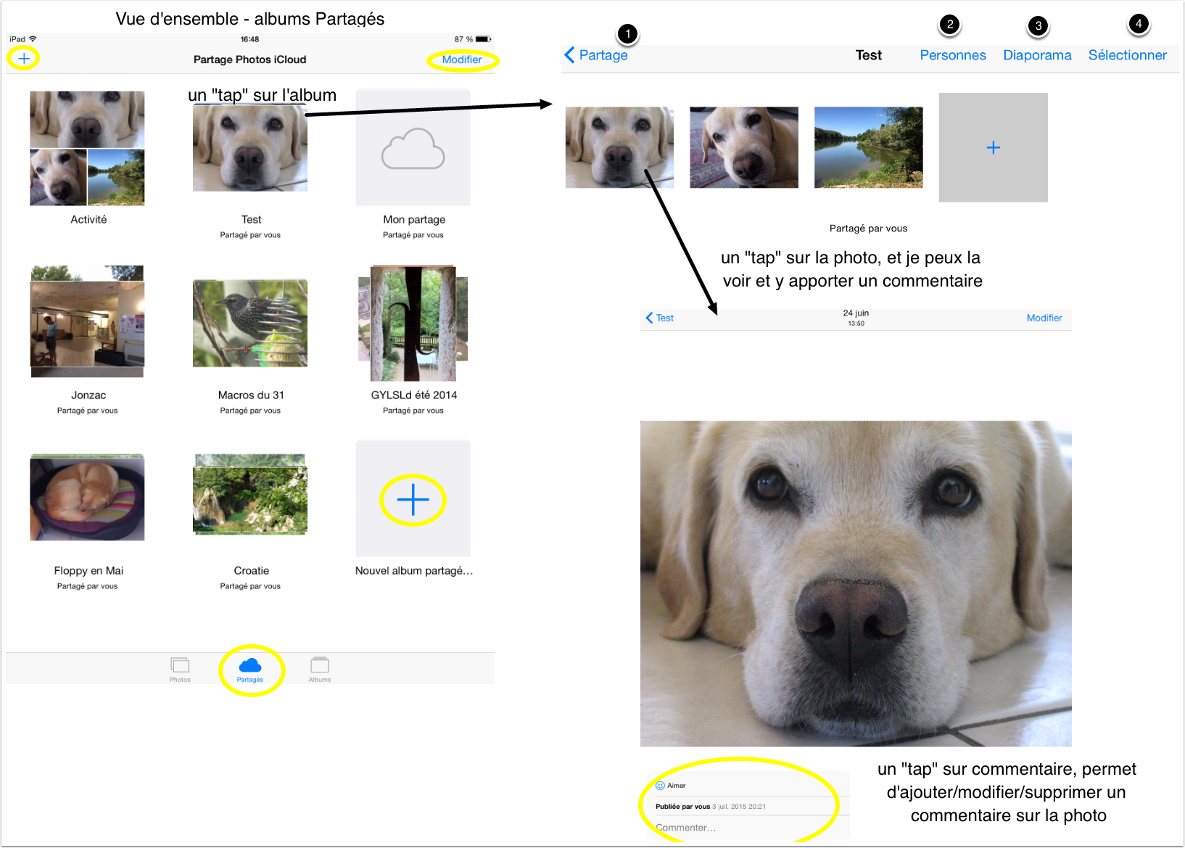Open the Macros du 31 album

pos(250,324)
